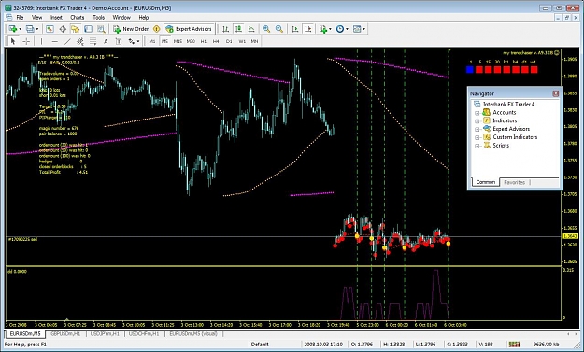Open the Templates toolbar icon
This screenshot has width=584, height=352.
coord(357,29)
